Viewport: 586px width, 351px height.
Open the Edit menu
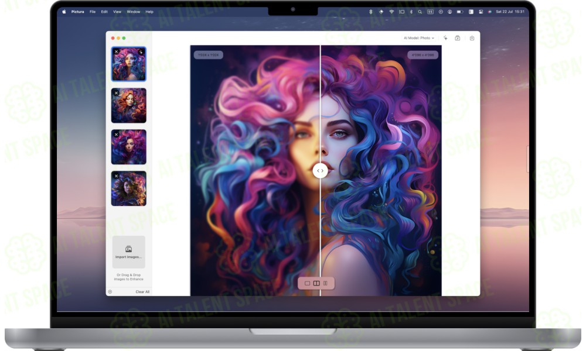point(104,12)
